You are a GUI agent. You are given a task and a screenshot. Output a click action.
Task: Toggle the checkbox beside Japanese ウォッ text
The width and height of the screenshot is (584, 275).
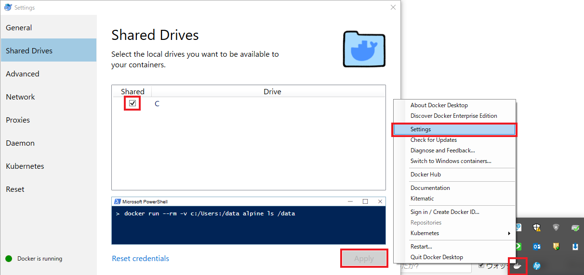point(481,265)
